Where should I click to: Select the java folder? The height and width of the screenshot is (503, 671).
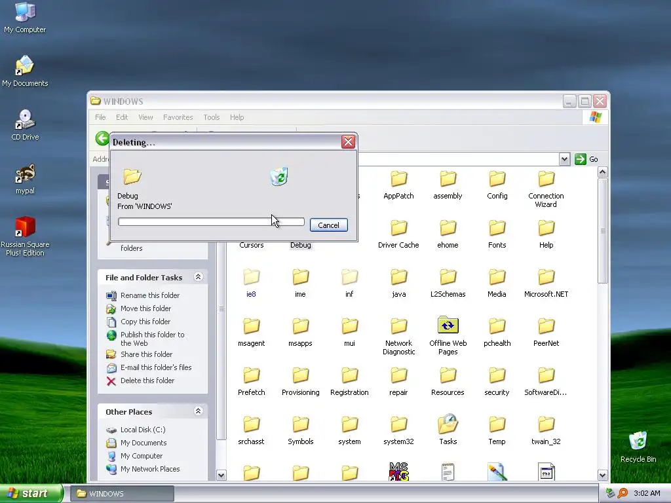398,283
